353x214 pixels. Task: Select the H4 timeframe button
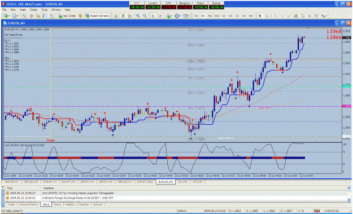230,16
